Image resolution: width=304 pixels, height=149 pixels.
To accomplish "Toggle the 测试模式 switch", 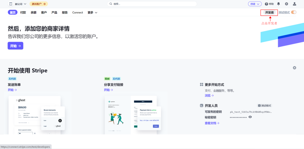I will (294, 12).
